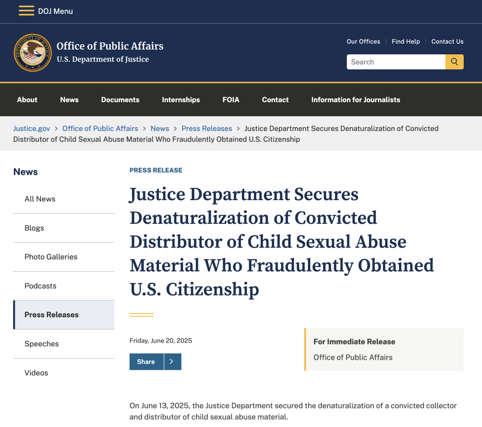Click the Justice.gov breadcrumb link
The height and width of the screenshot is (427, 482).
click(x=31, y=128)
